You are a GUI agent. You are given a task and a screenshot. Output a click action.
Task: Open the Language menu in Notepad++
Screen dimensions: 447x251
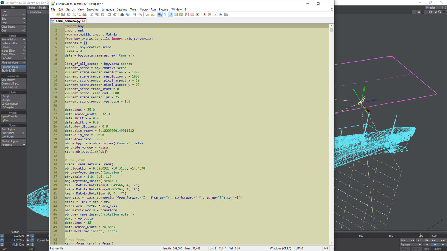tap(108, 9)
